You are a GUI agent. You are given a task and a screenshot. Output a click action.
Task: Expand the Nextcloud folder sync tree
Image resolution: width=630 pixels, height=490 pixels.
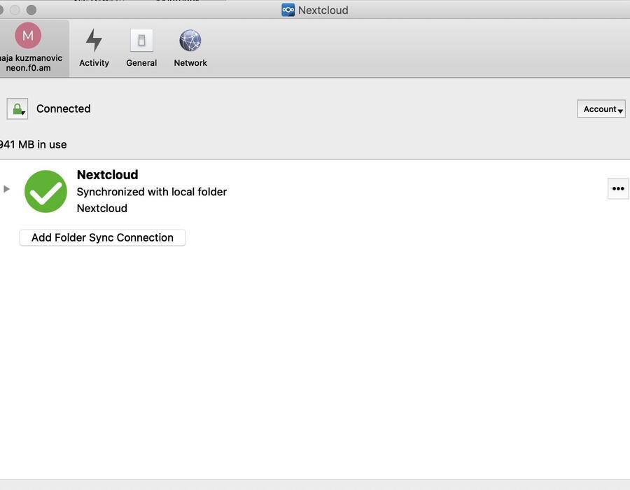pos(6,189)
